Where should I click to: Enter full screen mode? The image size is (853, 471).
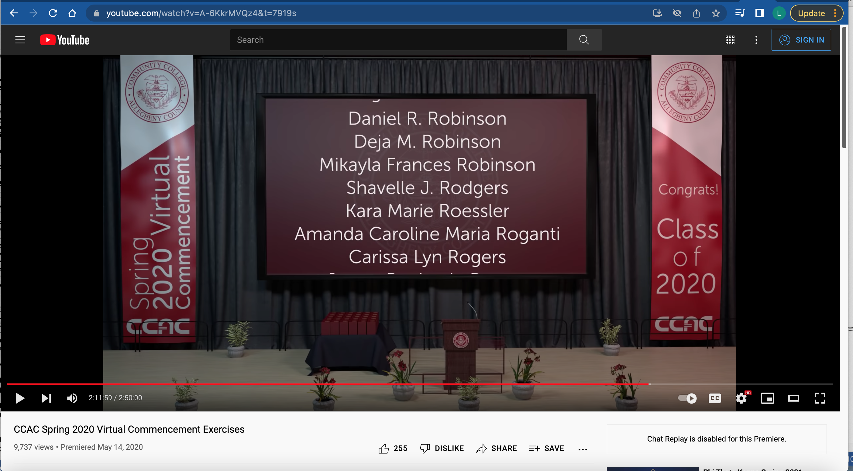click(820, 398)
